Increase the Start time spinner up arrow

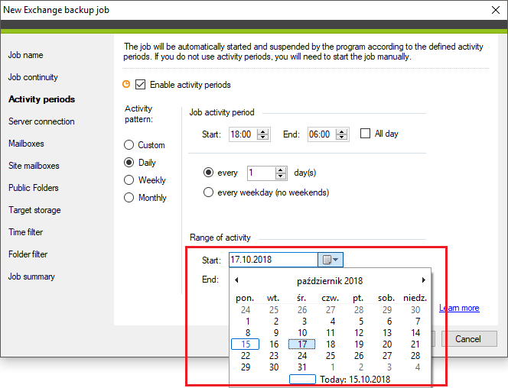[263, 131]
